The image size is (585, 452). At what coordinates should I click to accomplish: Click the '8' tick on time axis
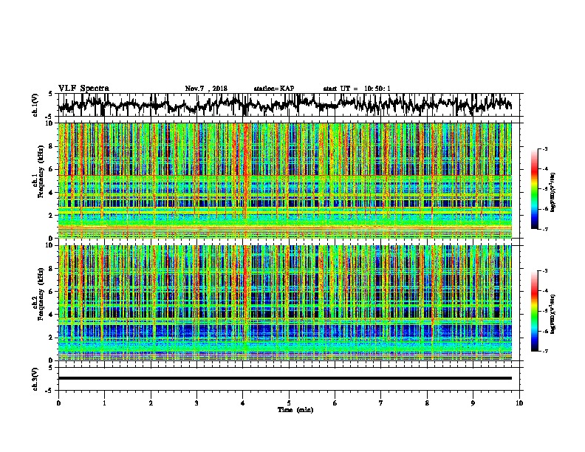(427, 403)
